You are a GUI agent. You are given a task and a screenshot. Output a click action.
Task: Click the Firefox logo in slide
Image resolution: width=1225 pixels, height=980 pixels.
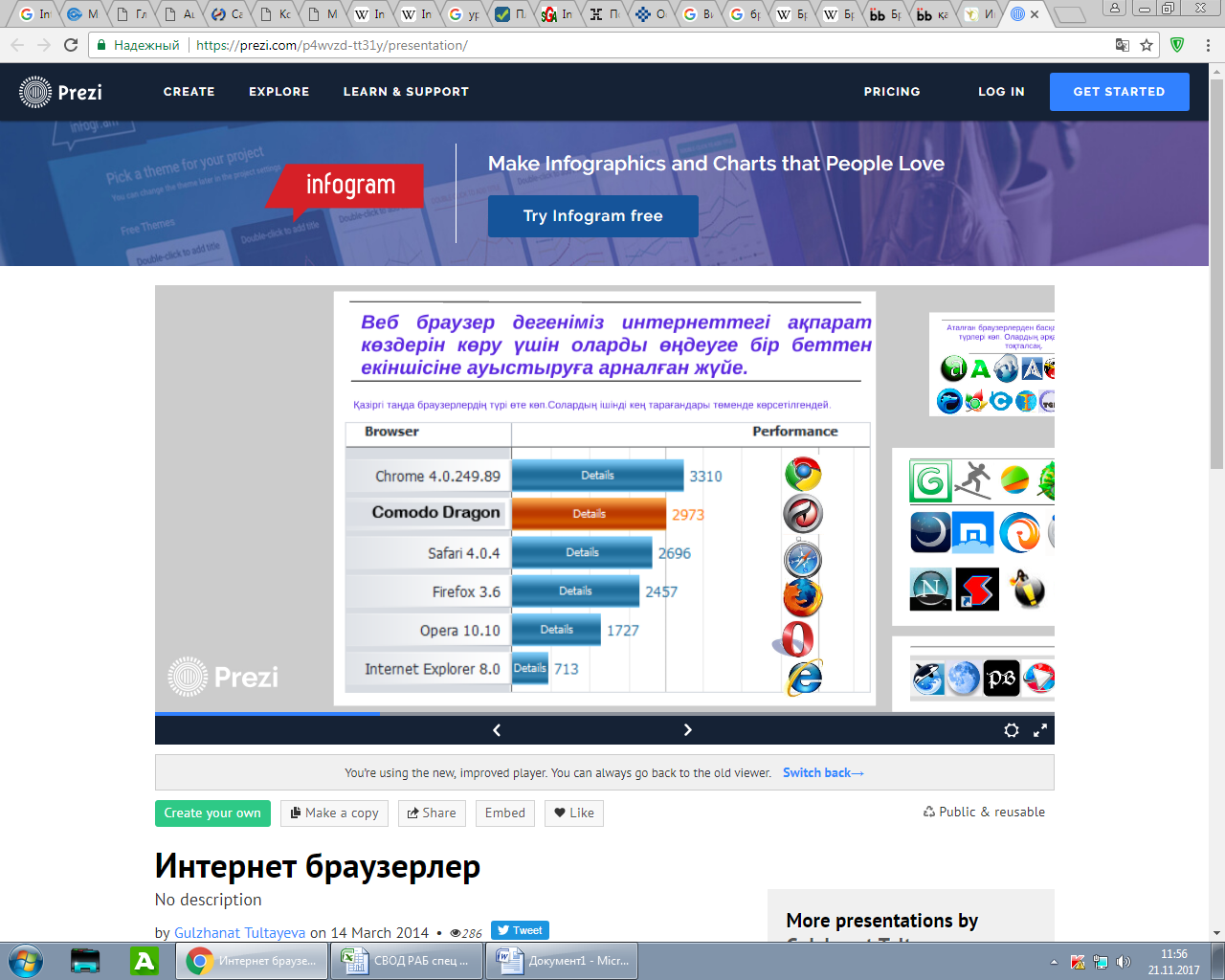[803, 598]
